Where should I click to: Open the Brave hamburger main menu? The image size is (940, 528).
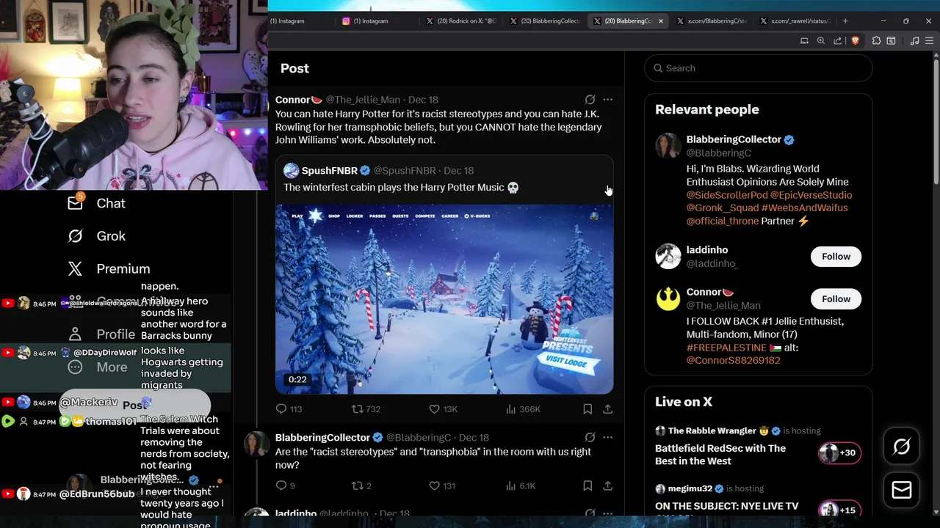pos(929,41)
